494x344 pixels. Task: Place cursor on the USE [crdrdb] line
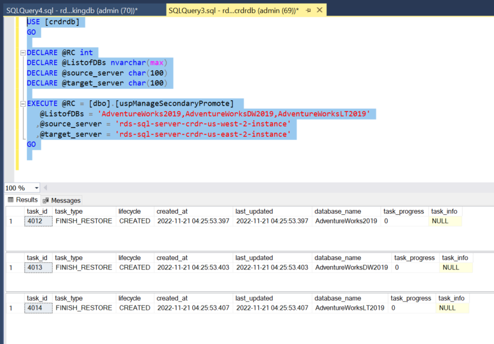(x=53, y=22)
